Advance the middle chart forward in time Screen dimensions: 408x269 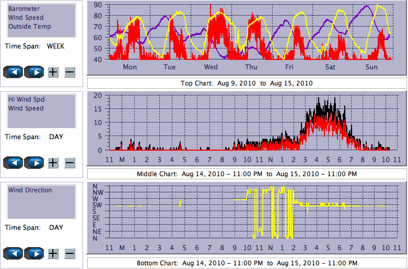pyautogui.click(x=34, y=163)
